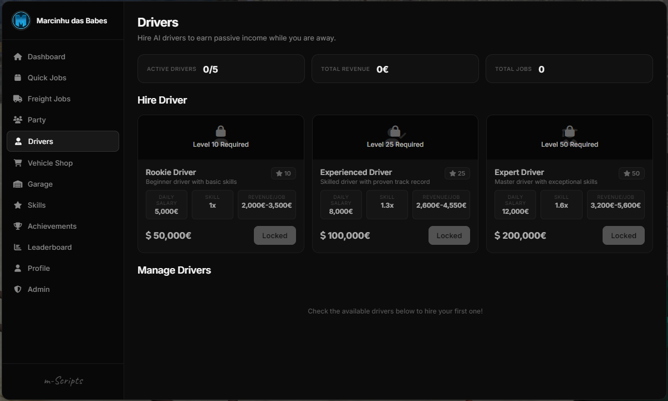Screen dimensions: 668x401
Task: Open the Vehicle Shop page
Action: (x=63, y=163)
